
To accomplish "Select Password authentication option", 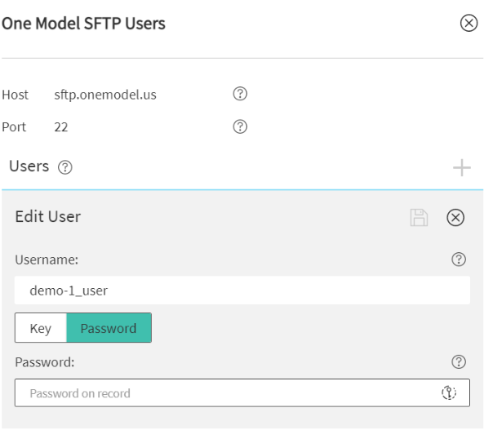I will (109, 328).
